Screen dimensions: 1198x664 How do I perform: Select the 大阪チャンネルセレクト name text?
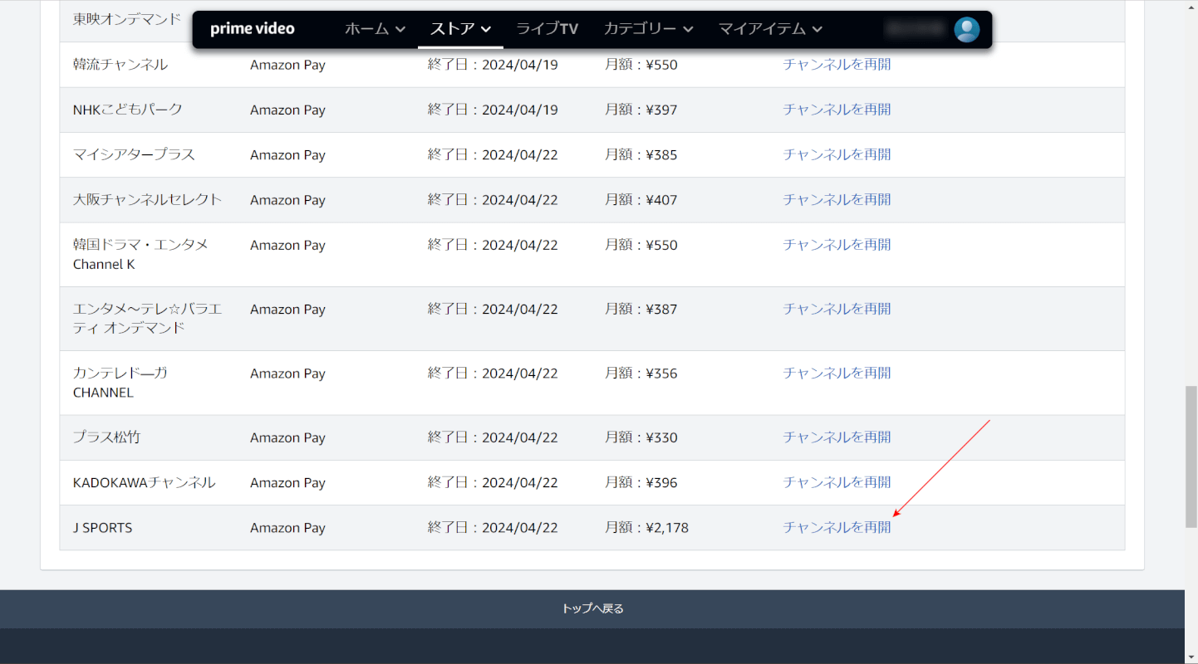tap(148, 200)
